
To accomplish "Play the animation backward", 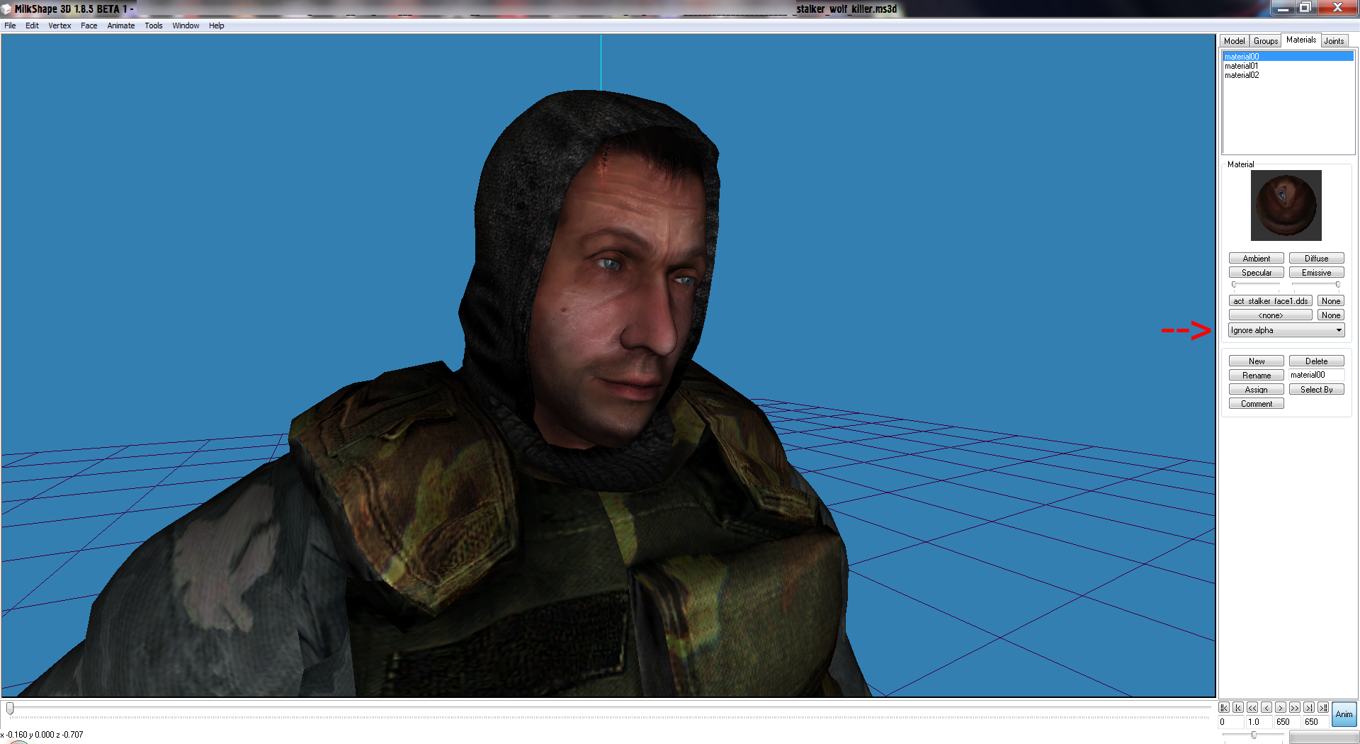I will [1252, 708].
